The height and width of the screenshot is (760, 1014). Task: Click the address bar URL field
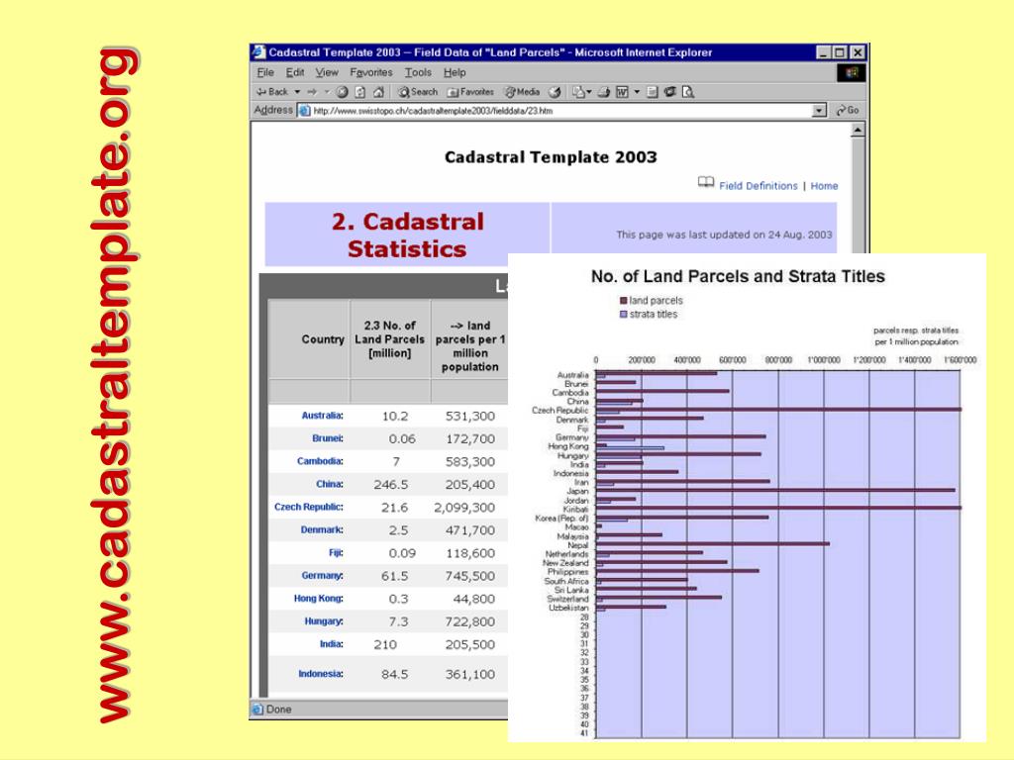(561, 111)
